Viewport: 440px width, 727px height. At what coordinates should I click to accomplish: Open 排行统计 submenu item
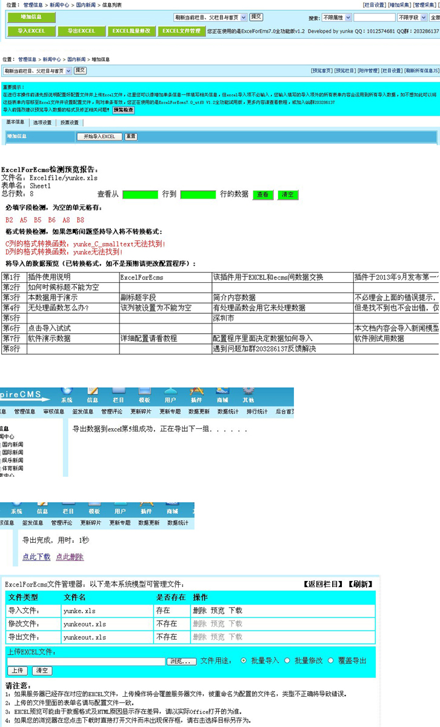pos(257,412)
